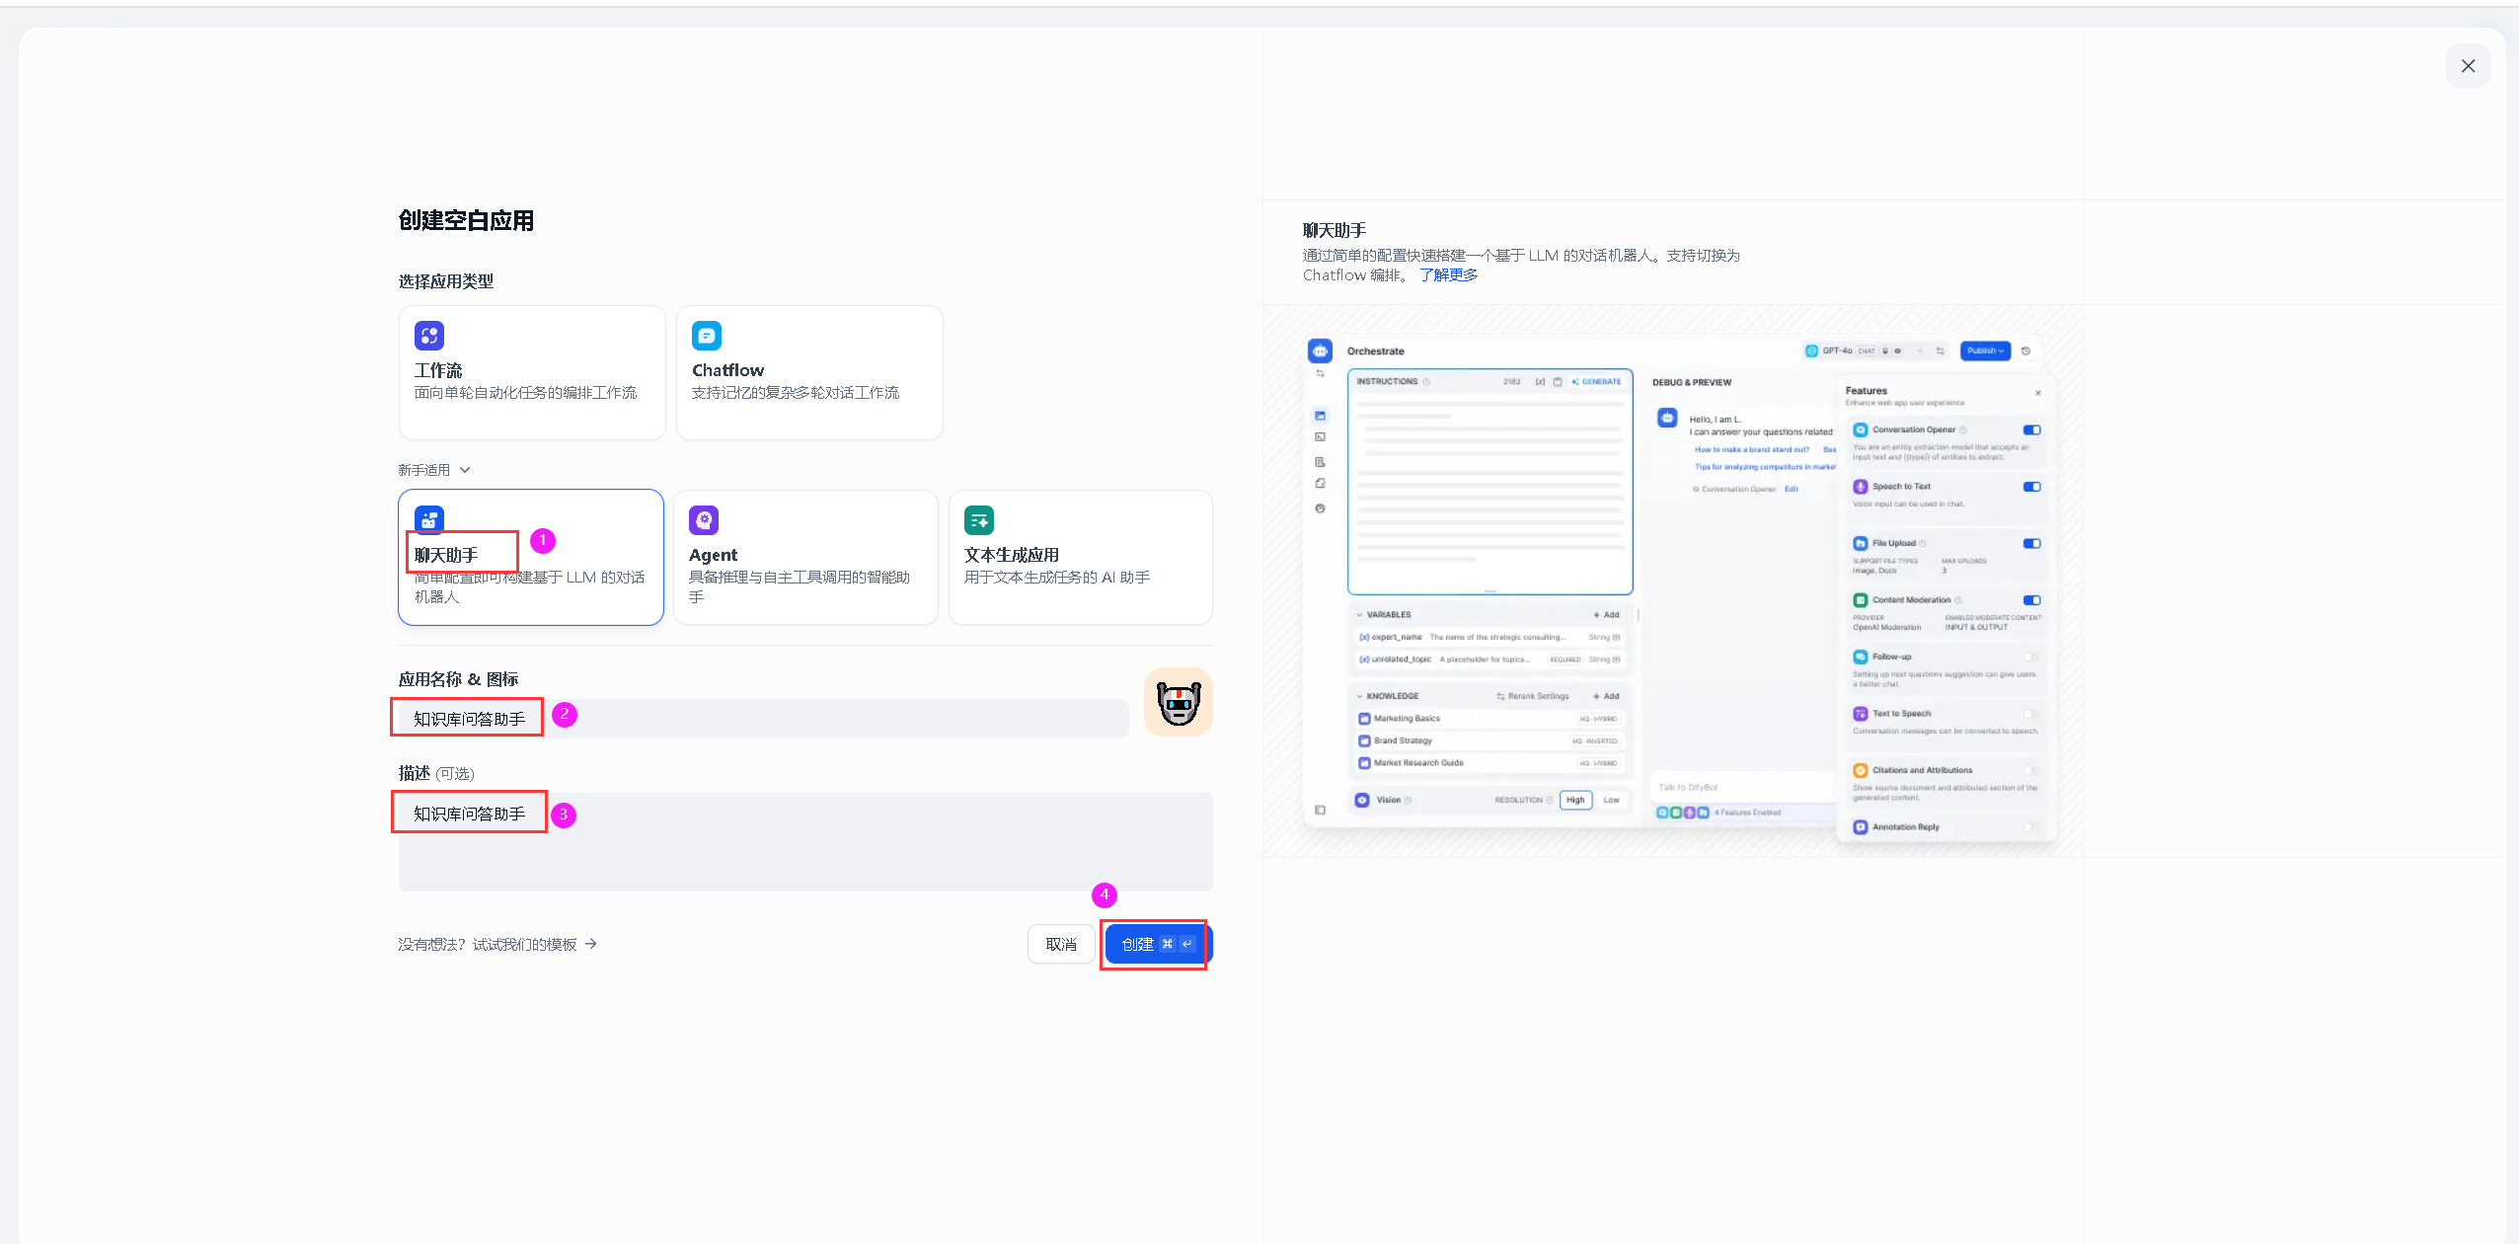Image resolution: width=2519 pixels, height=1244 pixels.
Task: Click the 取消 cancel button
Action: tap(1061, 945)
